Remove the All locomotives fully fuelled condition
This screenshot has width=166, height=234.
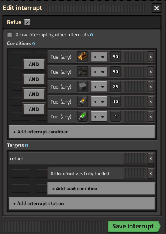[x=151, y=173]
